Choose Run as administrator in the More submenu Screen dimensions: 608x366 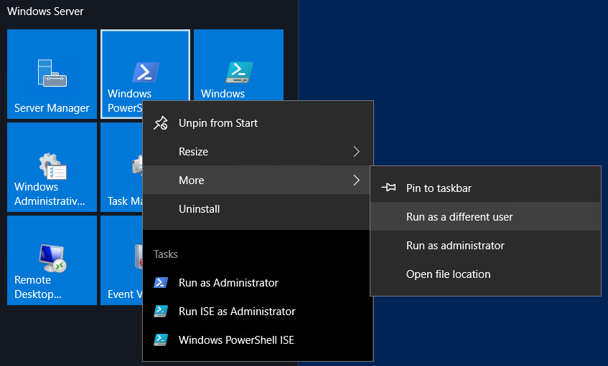point(455,245)
